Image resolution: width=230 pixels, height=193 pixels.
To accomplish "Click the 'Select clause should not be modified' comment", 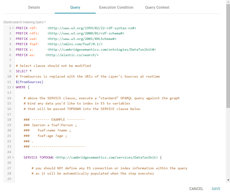I will [53, 66].
